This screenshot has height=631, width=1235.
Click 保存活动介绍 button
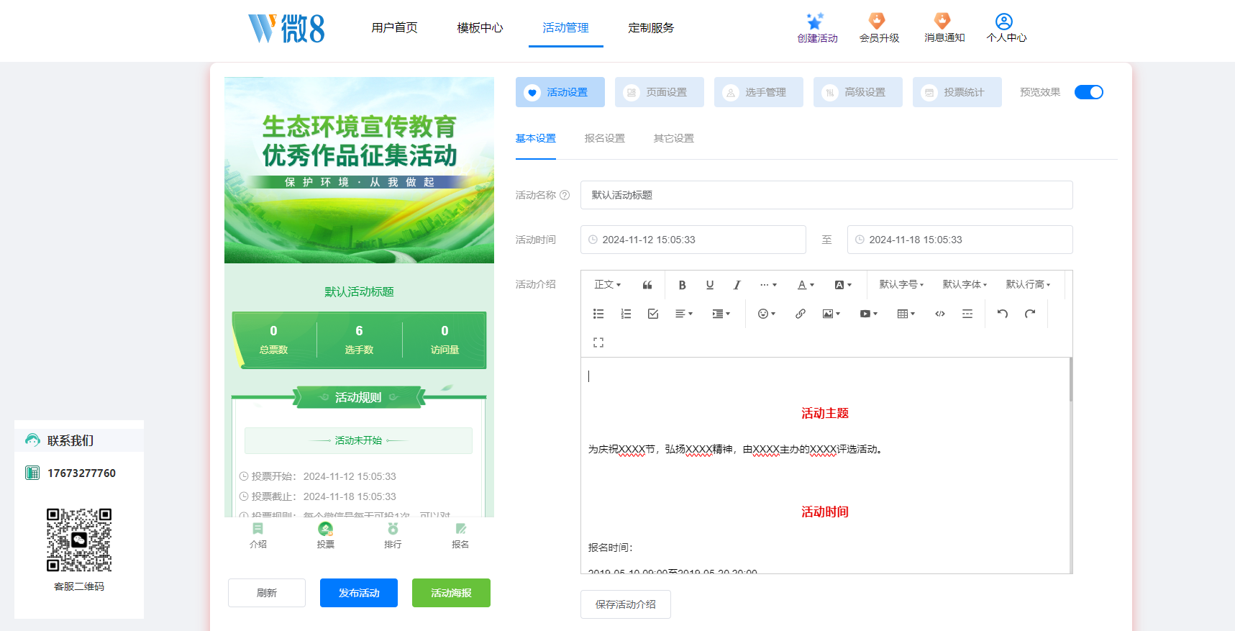pyautogui.click(x=626, y=604)
